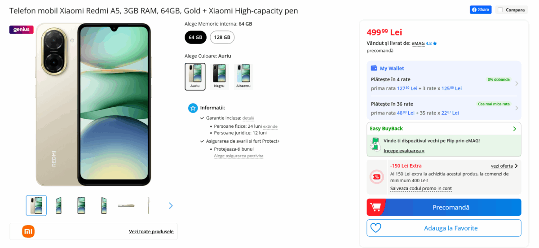
Task: Expand the Plătește în 4 rate option
Action: coord(444,83)
